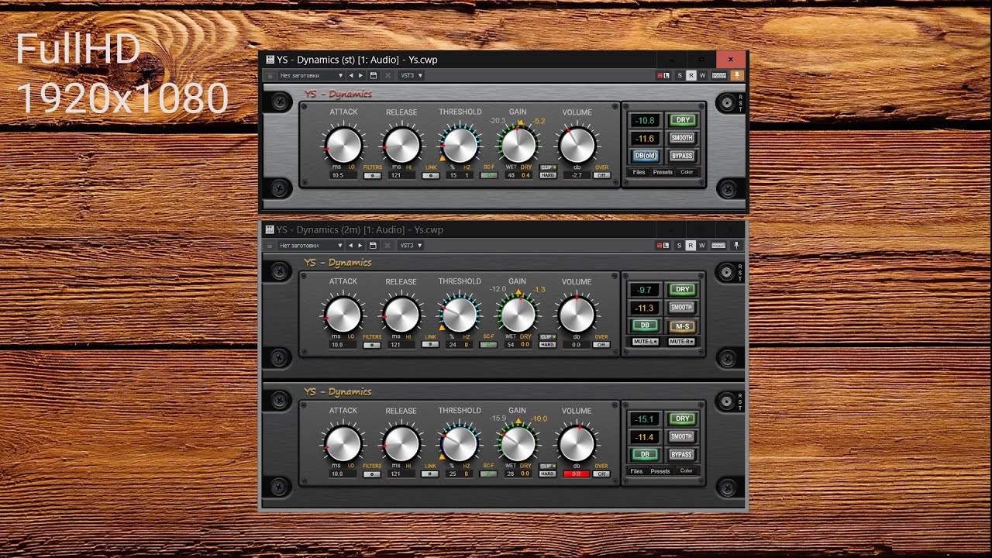992x558 pixels.
Task: Toggle SC-F switch in (st) plugin
Action: tap(488, 176)
